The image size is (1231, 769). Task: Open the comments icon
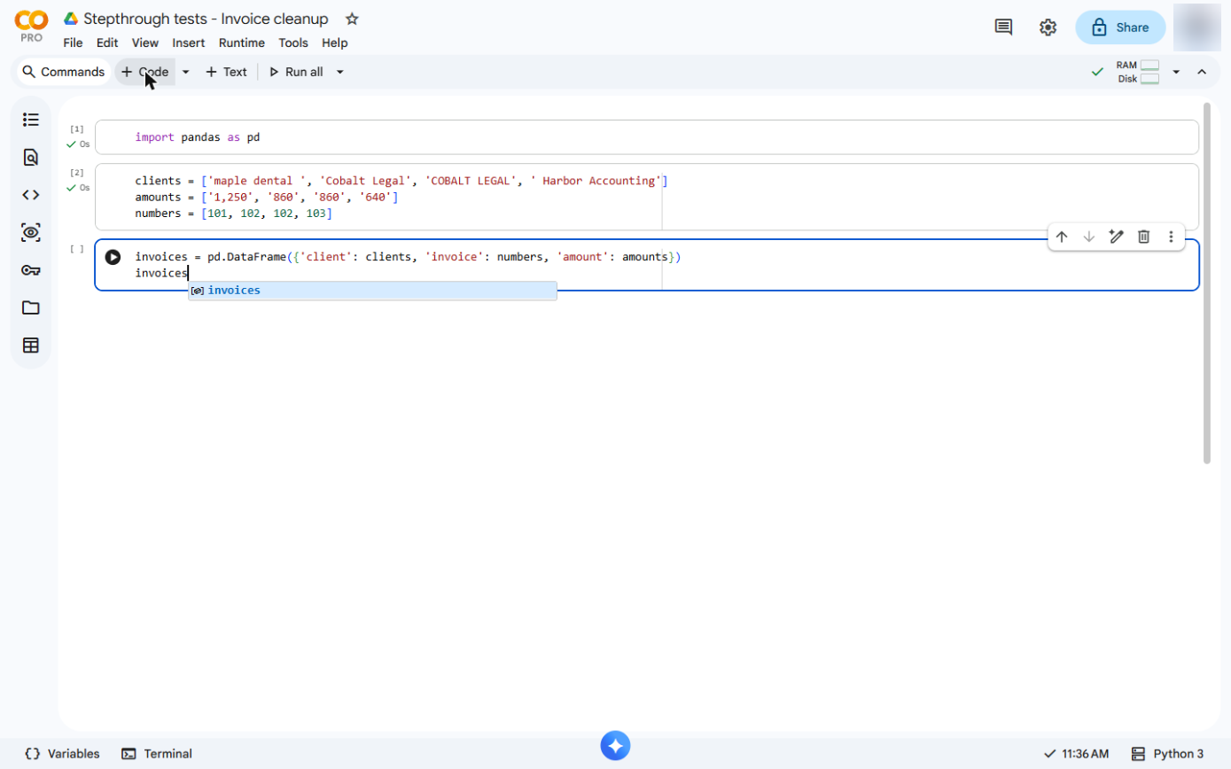pyautogui.click(x=1003, y=27)
